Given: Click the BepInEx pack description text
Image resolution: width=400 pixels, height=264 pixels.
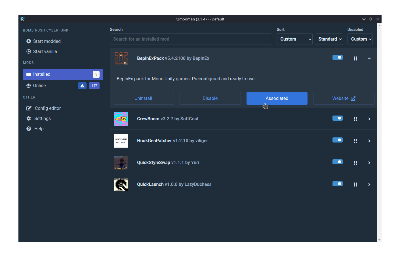Looking at the screenshot, I should click(x=186, y=79).
